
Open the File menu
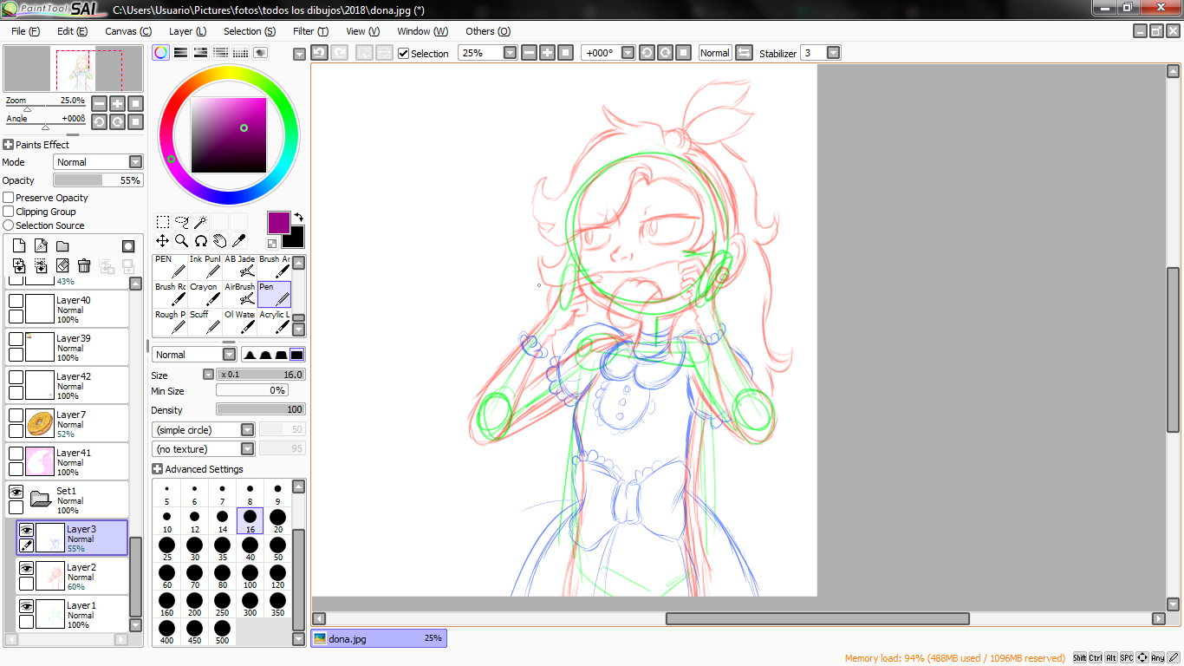25,31
